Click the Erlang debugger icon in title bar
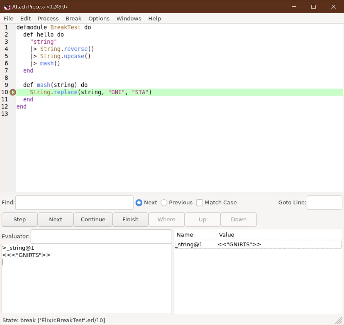The image size is (344, 325). pyautogui.click(x=7, y=7)
